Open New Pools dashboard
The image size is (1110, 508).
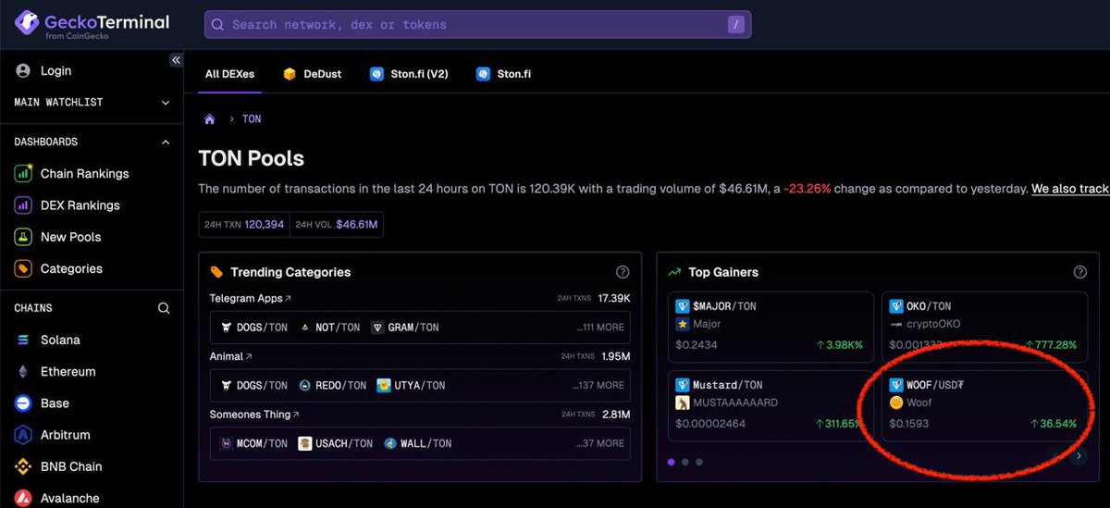58,237
